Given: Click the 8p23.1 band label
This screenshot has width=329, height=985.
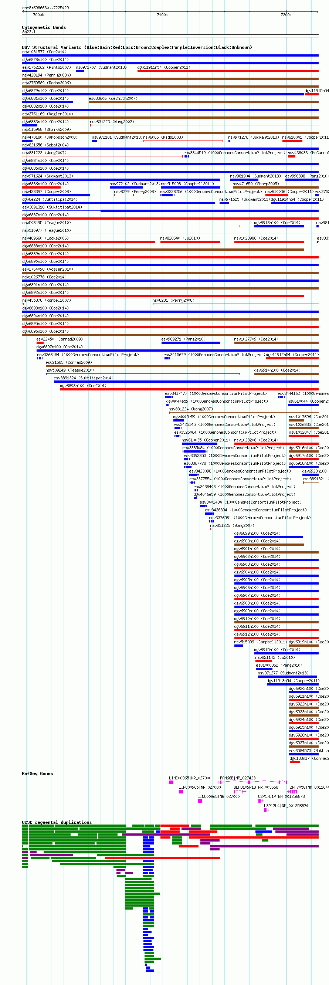Looking at the screenshot, I should click(x=29, y=32).
